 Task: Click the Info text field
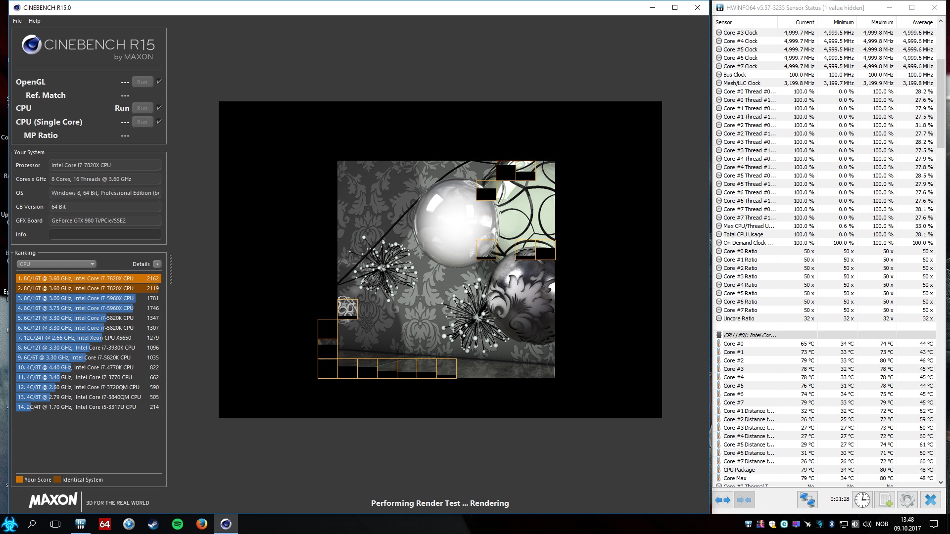[x=105, y=234]
